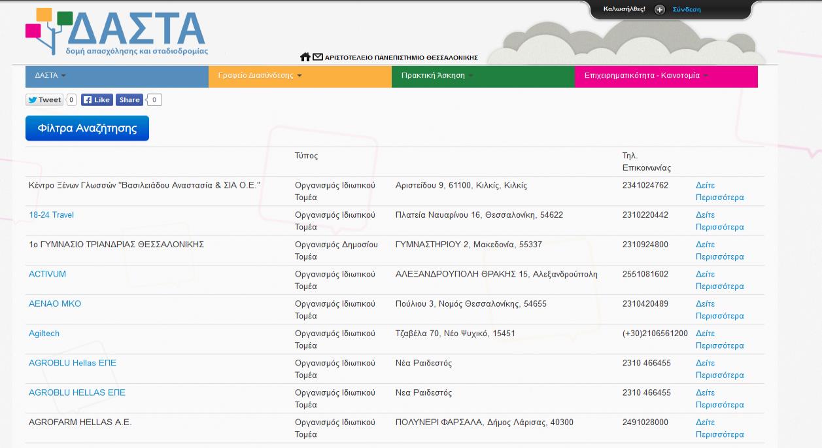Open Δείτε Περισσότερα for ACTIVUM
The width and height of the screenshot is (822, 448).
[x=720, y=280]
